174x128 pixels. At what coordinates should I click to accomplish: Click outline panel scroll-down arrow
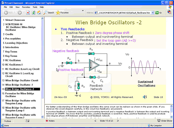pos(42,117)
